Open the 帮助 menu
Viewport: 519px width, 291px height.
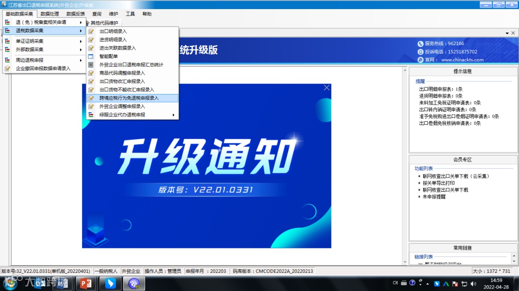tap(147, 14)
